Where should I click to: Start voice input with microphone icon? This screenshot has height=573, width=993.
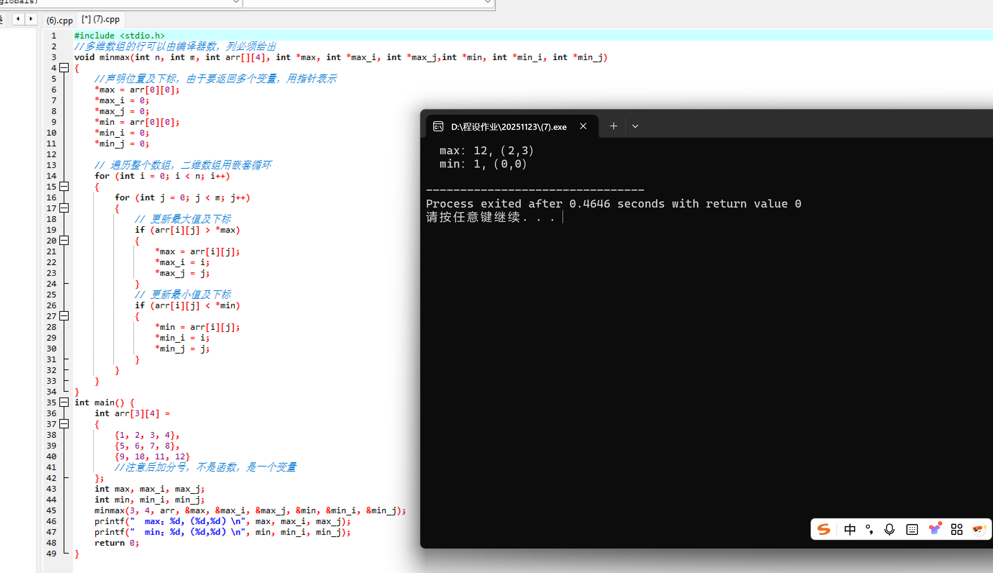click(889, 529)
